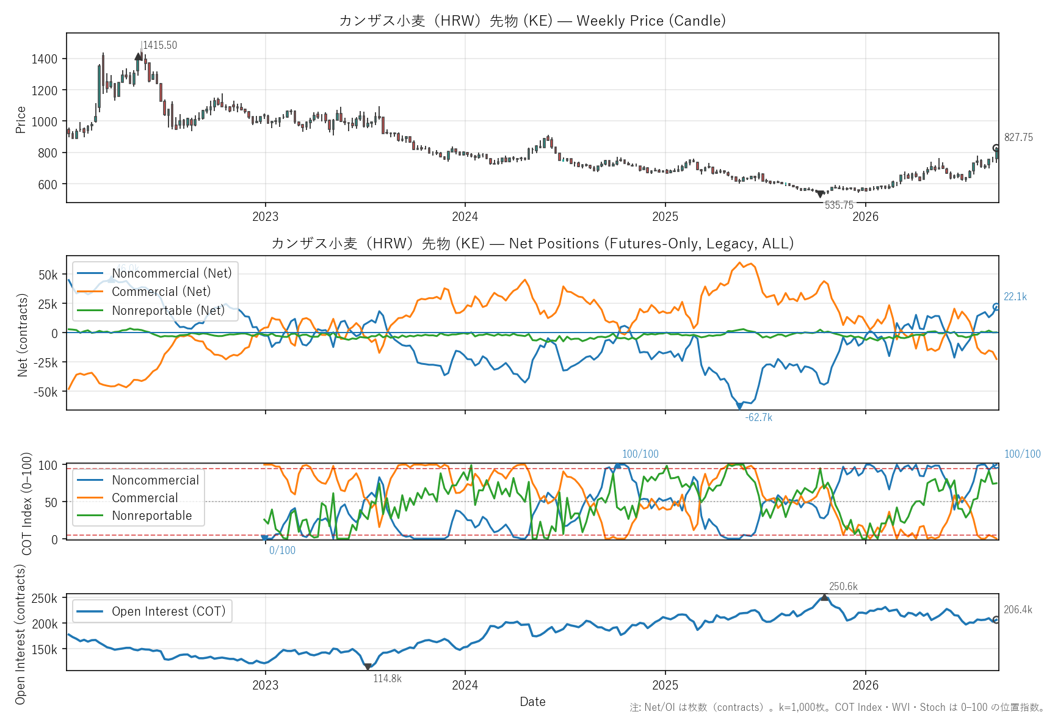Click the 1000 tick on the price axis

pyautogui.click(x=45, y=121)
